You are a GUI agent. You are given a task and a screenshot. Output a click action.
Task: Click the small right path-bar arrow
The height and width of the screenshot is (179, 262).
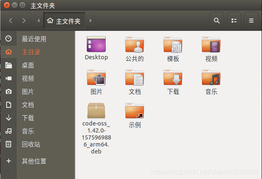coord(90,21)
